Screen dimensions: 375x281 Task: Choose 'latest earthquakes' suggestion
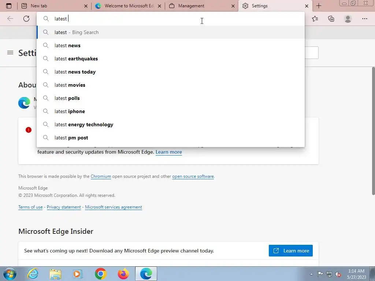tap(171, 59)
